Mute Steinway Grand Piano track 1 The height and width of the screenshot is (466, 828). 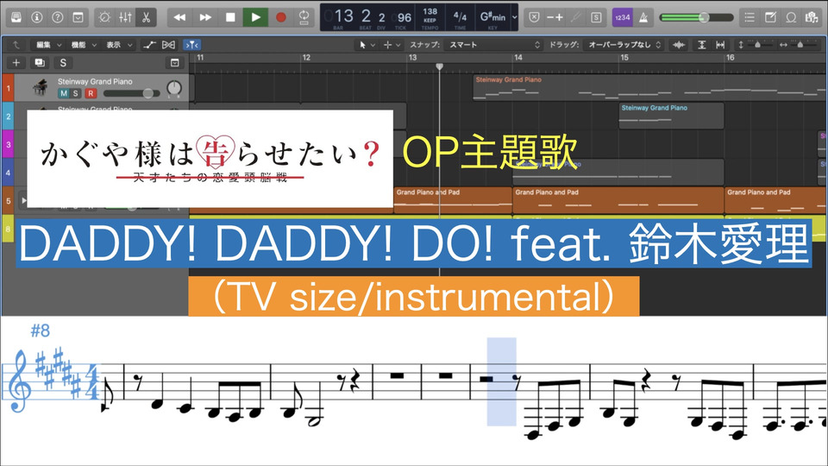coord(63,93)
